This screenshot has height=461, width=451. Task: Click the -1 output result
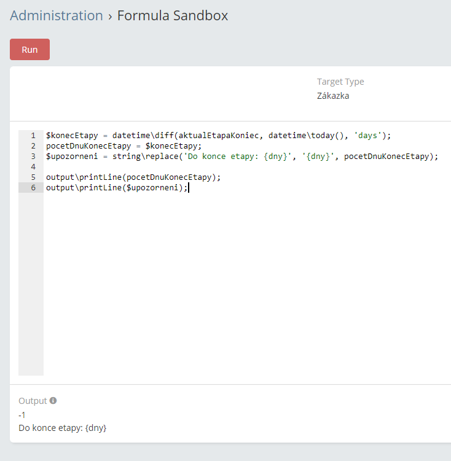point(22,415)
